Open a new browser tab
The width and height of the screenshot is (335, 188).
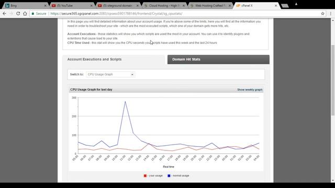pyautogui.click(x=285, y=6)
